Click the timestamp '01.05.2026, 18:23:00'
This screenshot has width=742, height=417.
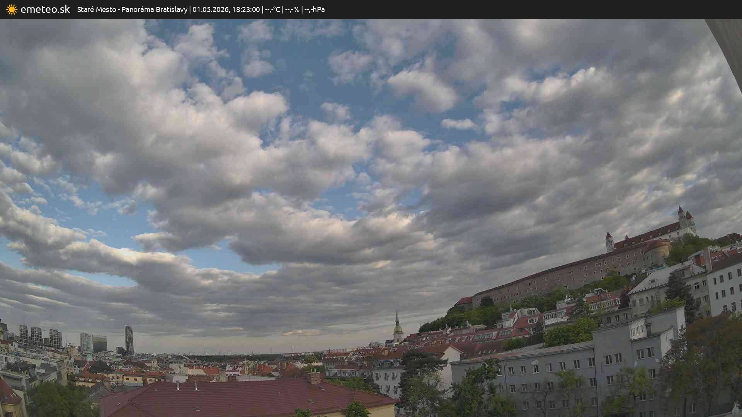click(226, 10)
